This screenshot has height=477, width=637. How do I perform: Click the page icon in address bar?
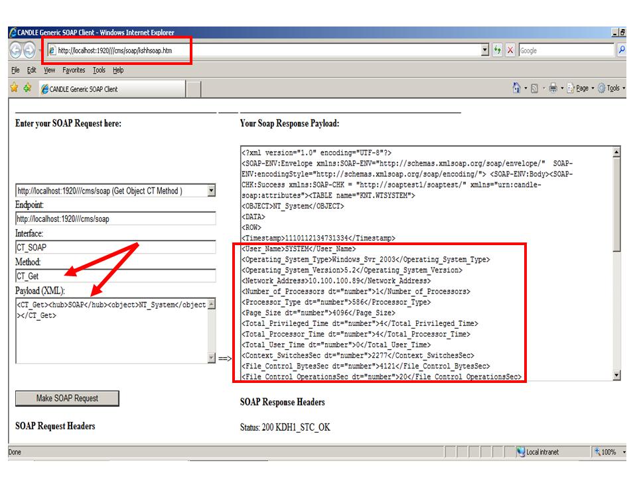click(52, 50)
